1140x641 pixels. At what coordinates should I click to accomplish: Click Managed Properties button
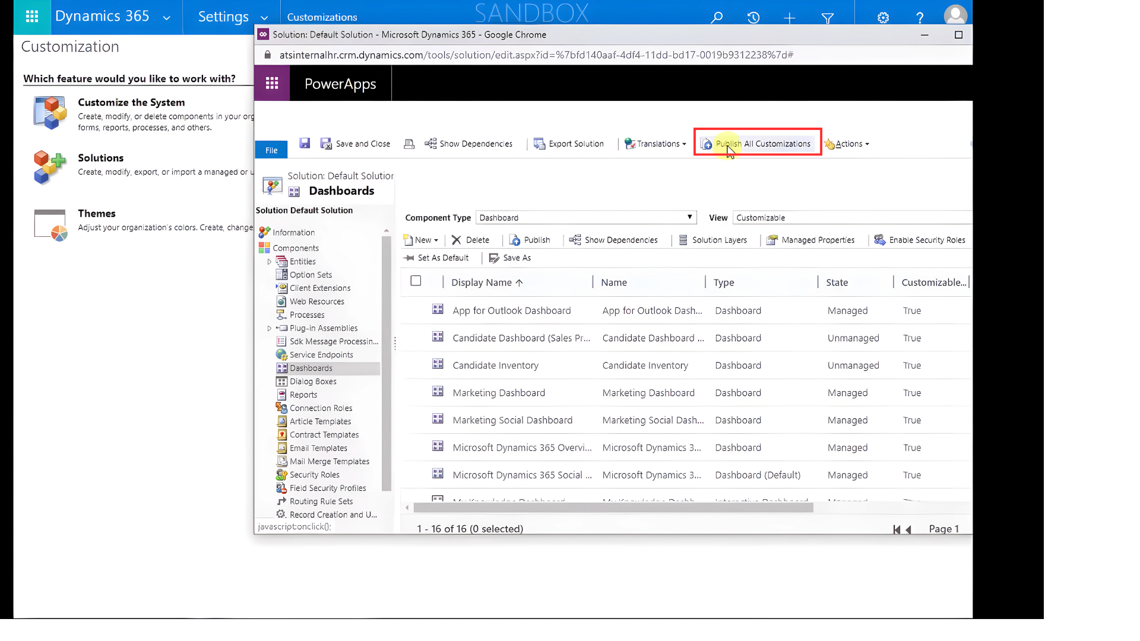click(x=810, y=240)
